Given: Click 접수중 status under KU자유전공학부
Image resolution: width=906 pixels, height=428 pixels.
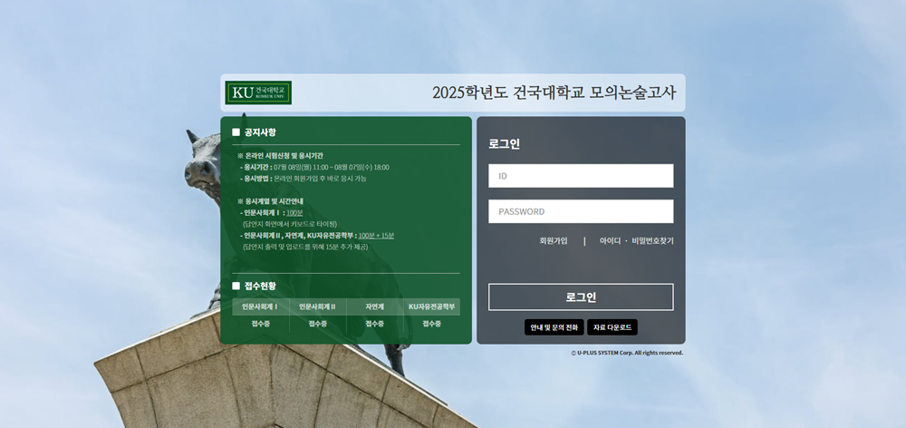Looking at the screenshot, I should [431, 324].
